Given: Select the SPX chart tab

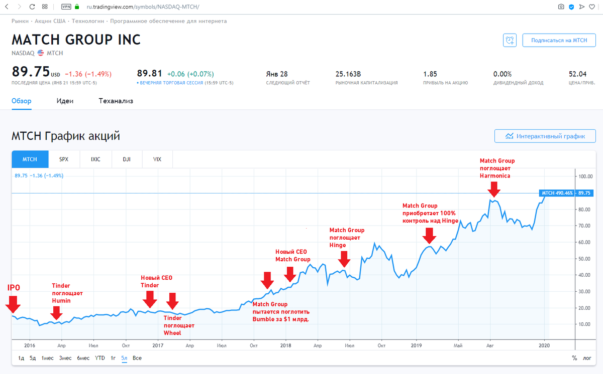Looking at the screenshot, I should [64, 159].
